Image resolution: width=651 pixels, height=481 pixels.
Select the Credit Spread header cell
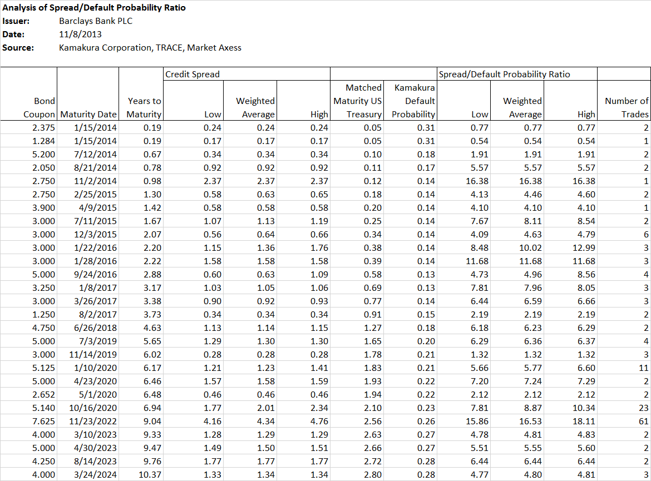tap(246, 74)
